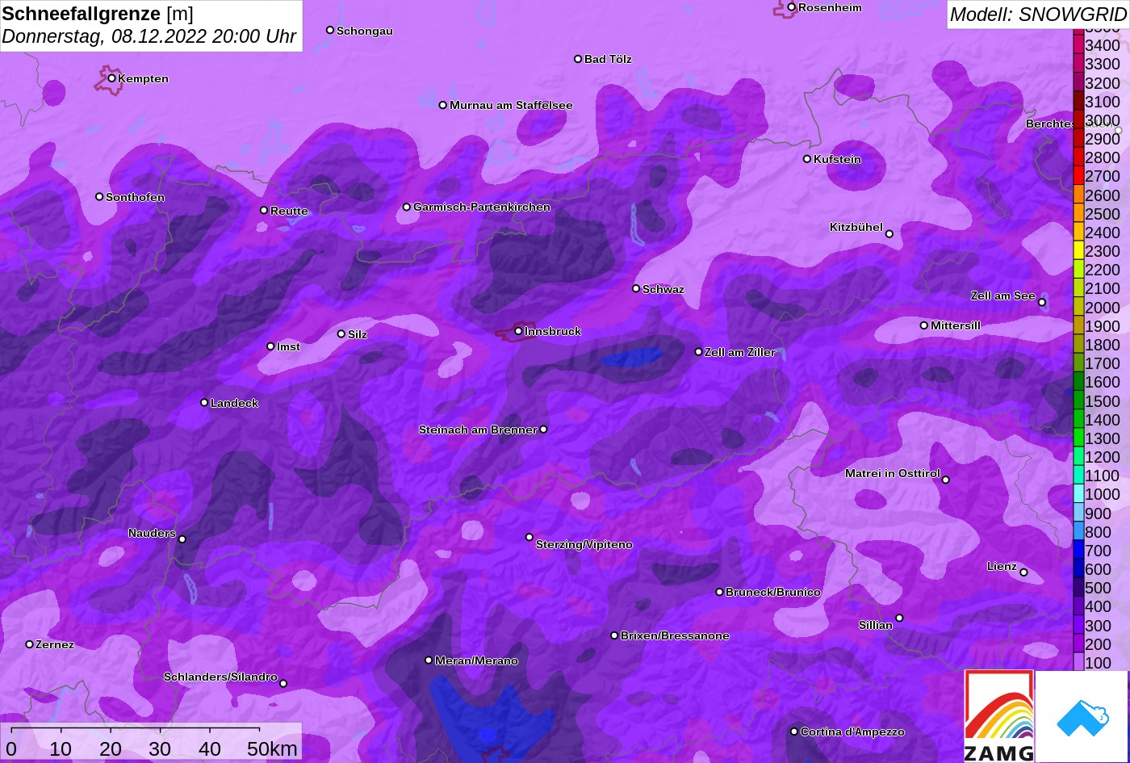Select the Imst town label
The height and width of the screenshot is (763, 1130).
[x=288, y=347]
